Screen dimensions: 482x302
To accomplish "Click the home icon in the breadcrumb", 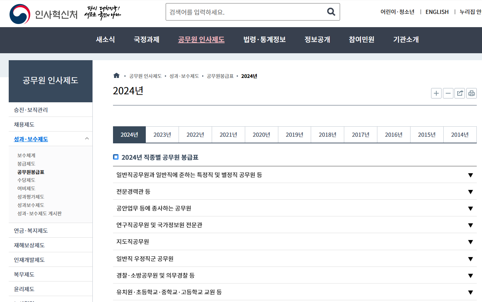I will [116, 75].
